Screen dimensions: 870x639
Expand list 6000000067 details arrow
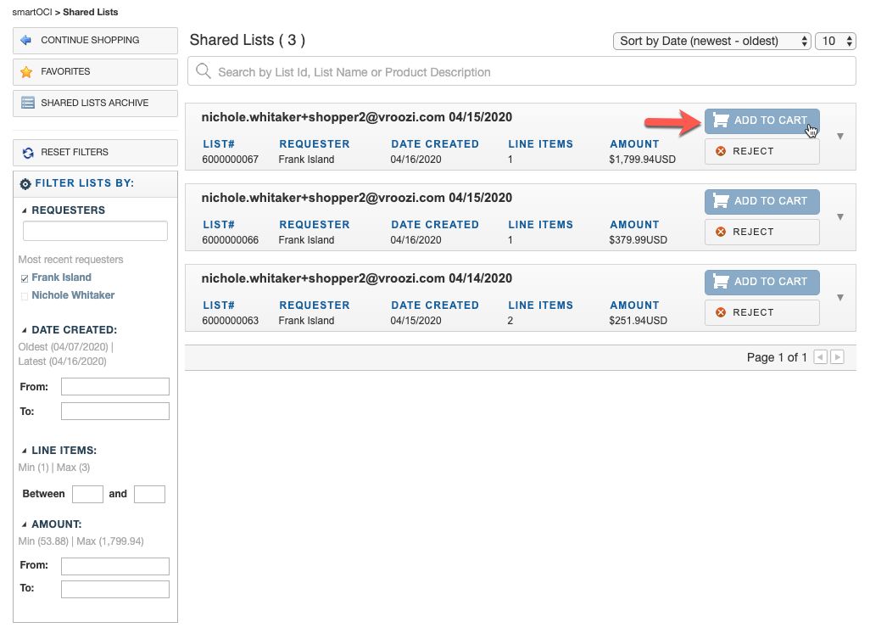pyautogui.click(x=840, y=136)
